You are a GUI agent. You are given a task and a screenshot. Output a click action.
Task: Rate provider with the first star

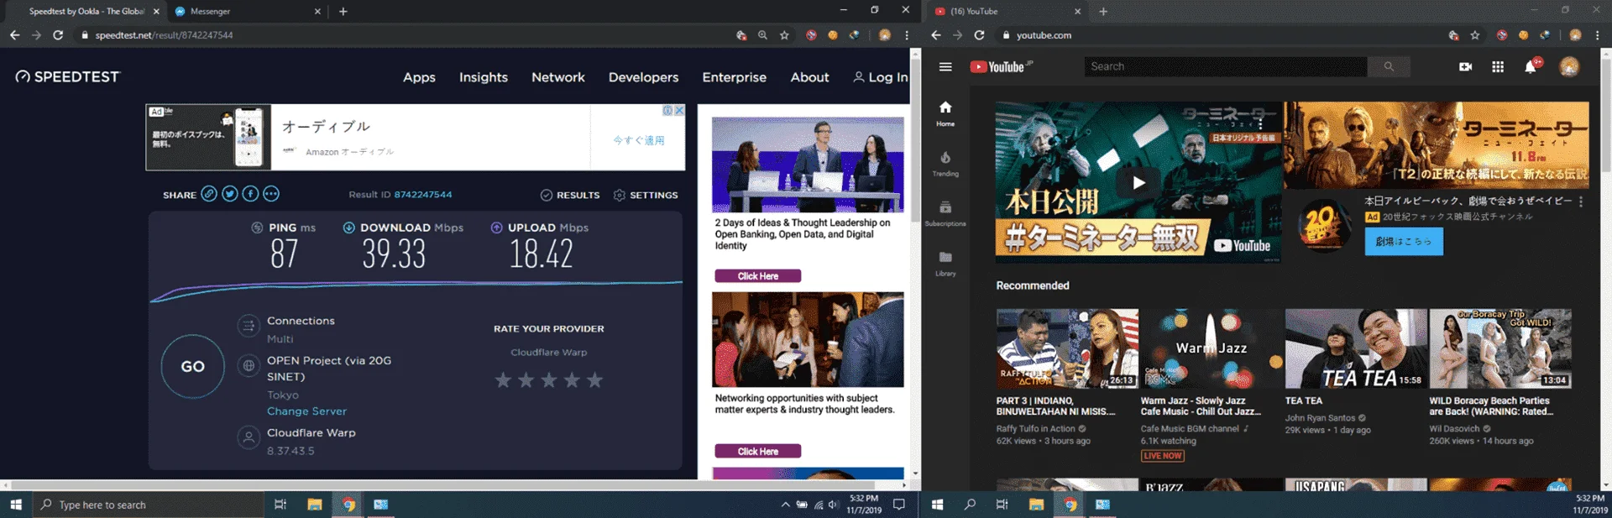coord(503,380)
